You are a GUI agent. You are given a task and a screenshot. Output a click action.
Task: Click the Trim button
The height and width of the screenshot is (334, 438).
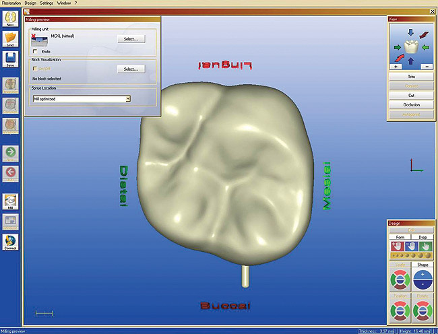[x=411, y=77]
